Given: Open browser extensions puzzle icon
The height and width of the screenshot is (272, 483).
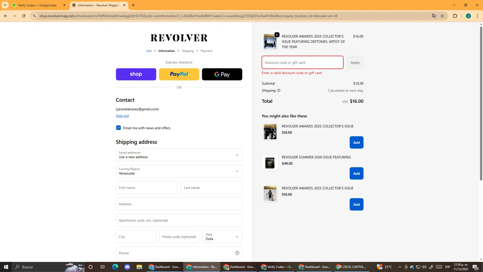Looking at the screenshot, I should coord(455,16).
